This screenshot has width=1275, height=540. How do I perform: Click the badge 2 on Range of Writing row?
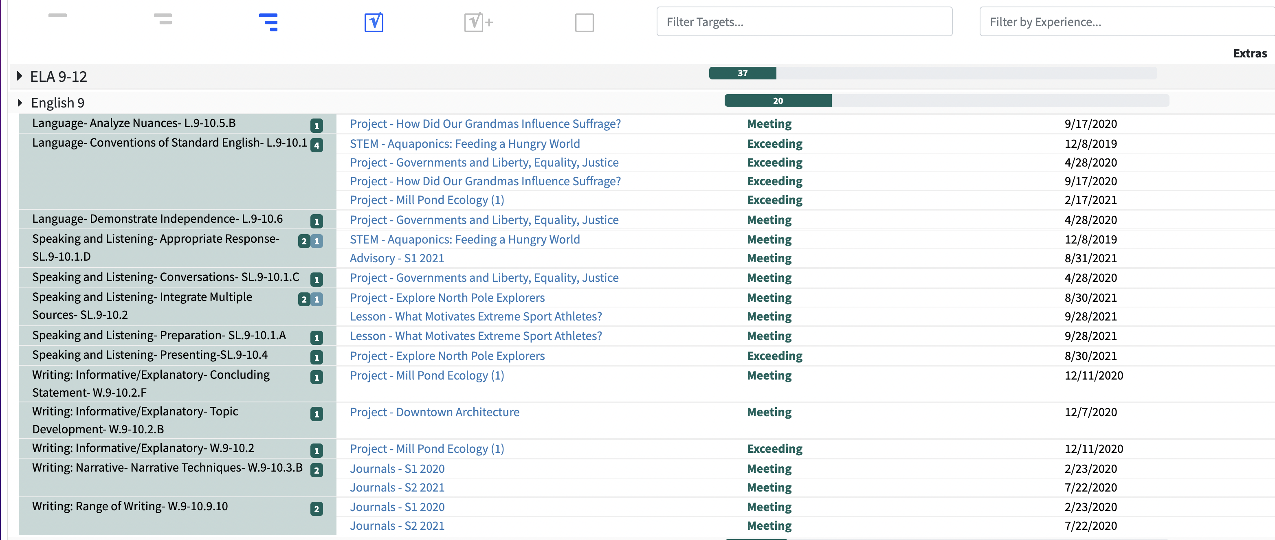pos(317,509)
